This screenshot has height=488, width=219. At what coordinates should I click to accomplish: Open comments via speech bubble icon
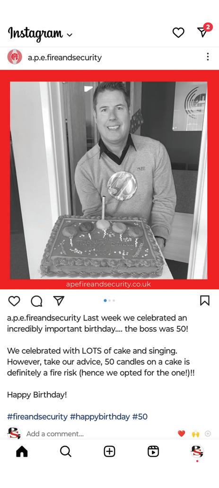36,301
